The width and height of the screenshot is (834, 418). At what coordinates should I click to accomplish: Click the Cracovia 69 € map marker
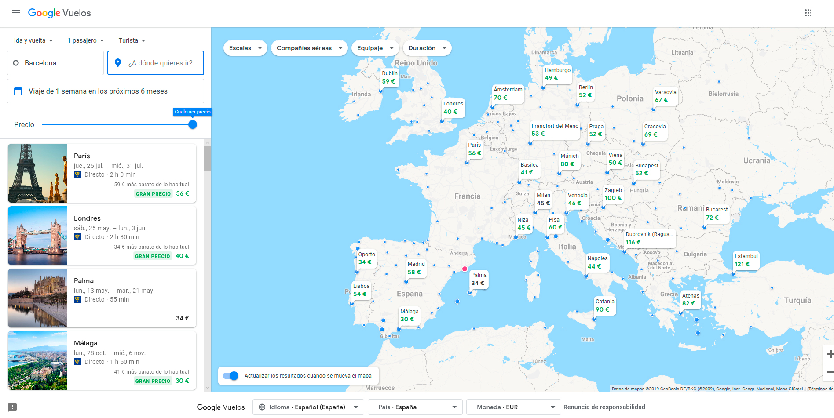click(655, 131)
